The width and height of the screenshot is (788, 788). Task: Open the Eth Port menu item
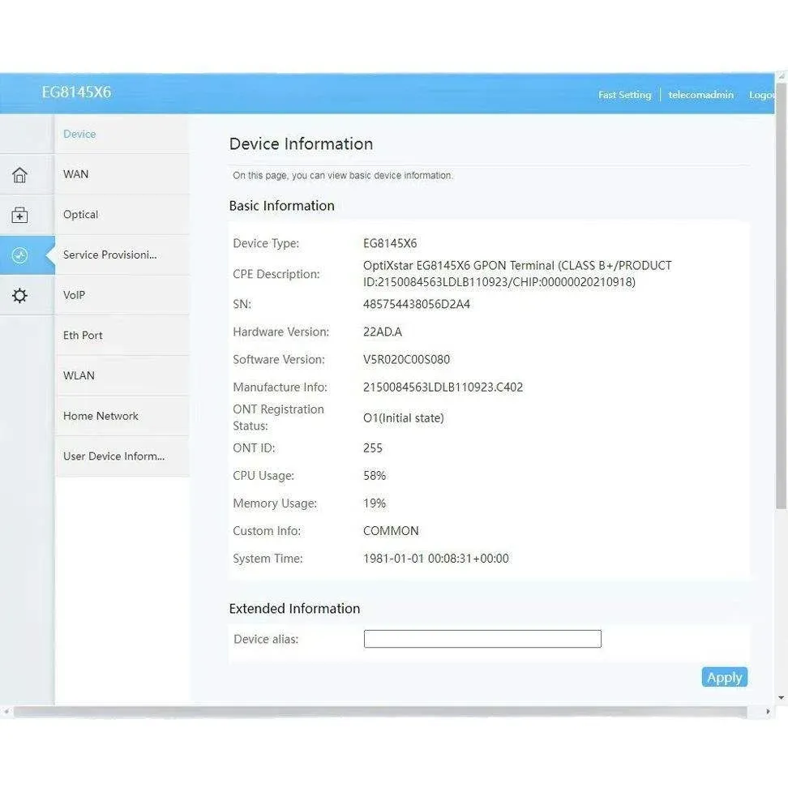coord(83,336)
